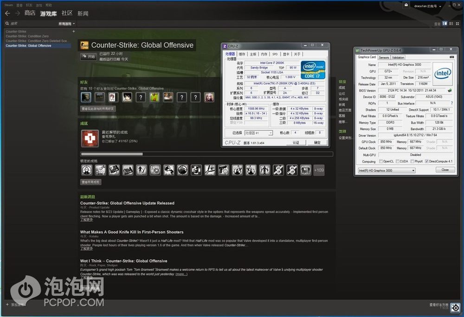
Task: Click the 认证 button in CPU-Z
Action: click(296, 142)
